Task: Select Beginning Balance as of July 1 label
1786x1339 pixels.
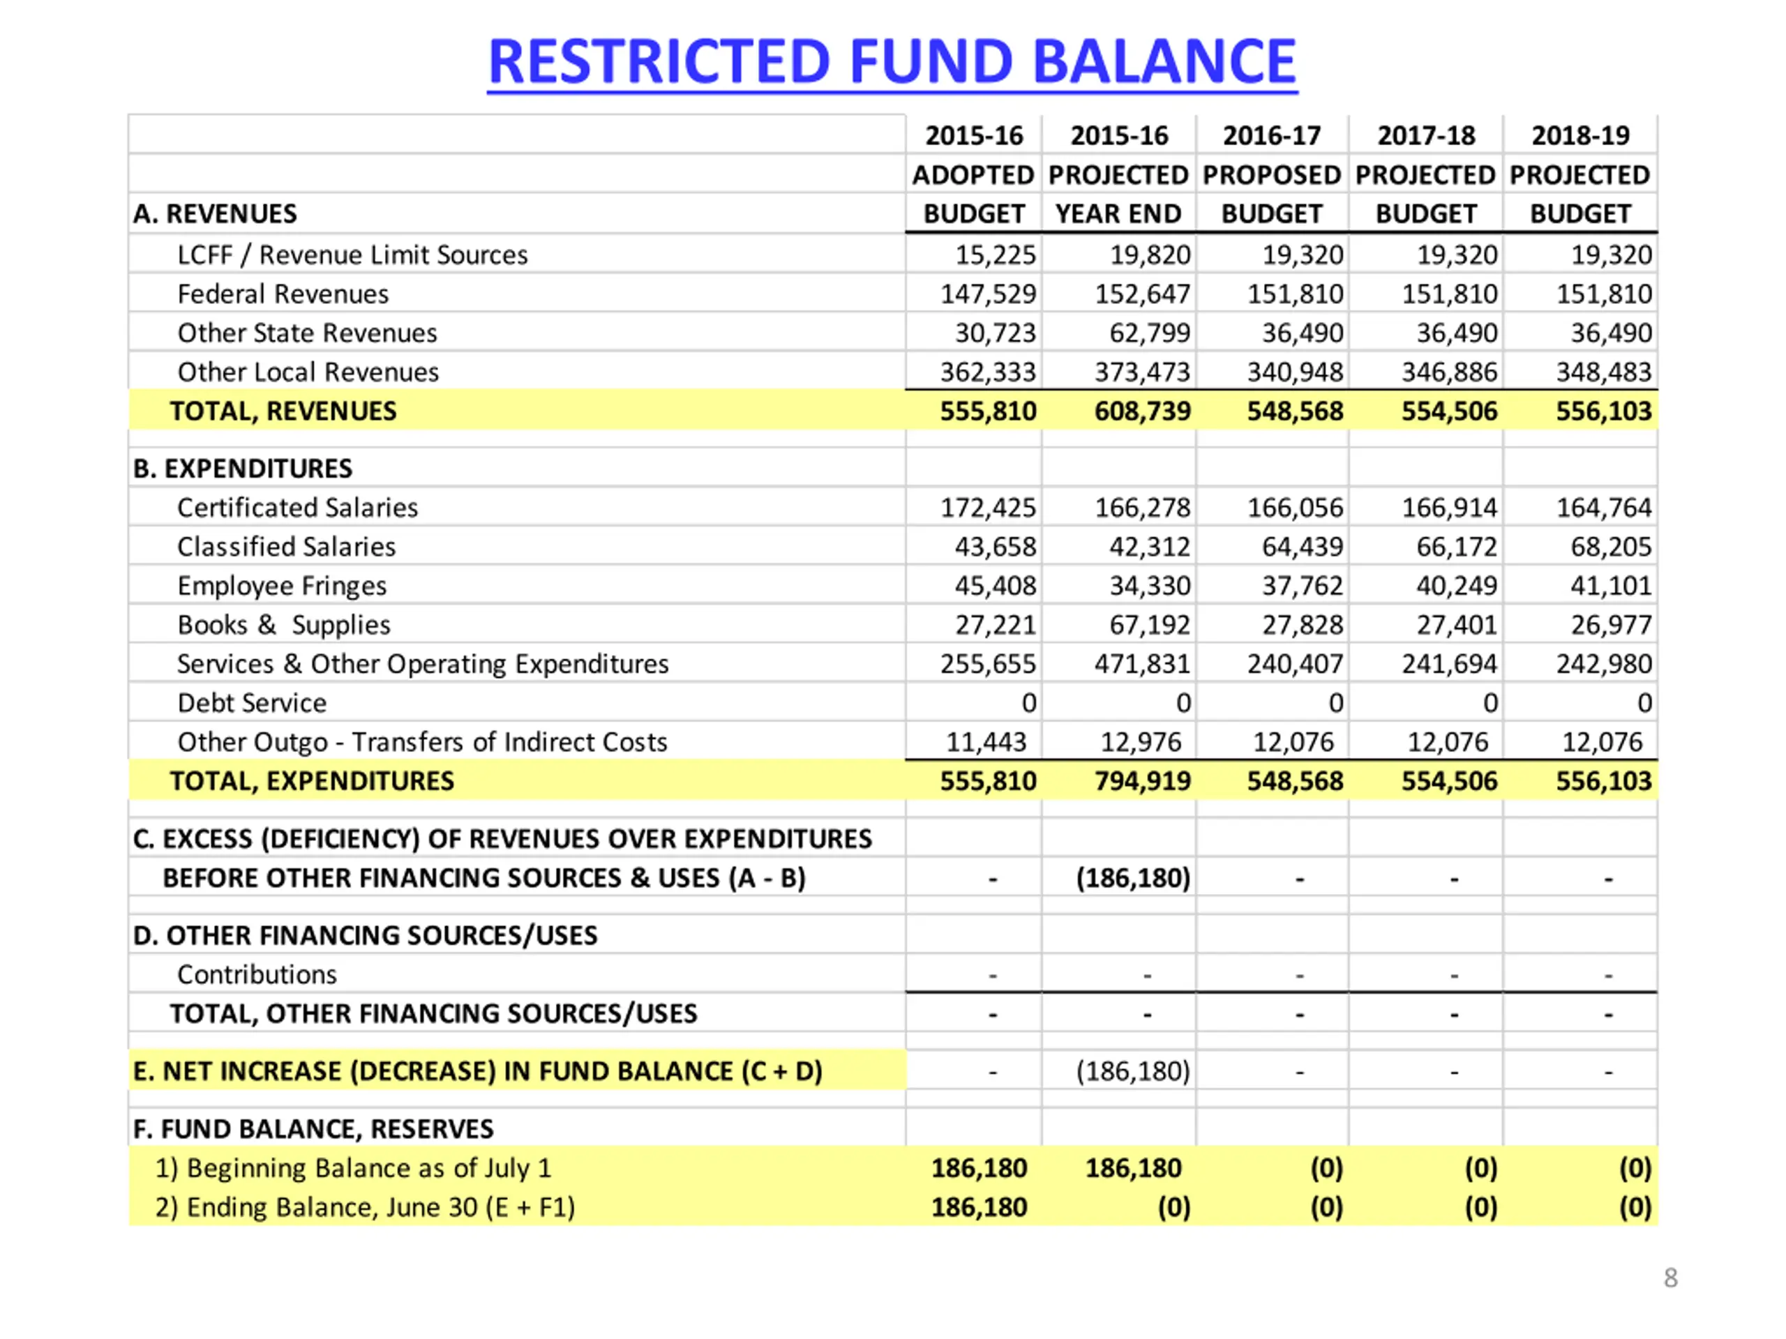Action: pyautogui.click(x=353, y=1168)
